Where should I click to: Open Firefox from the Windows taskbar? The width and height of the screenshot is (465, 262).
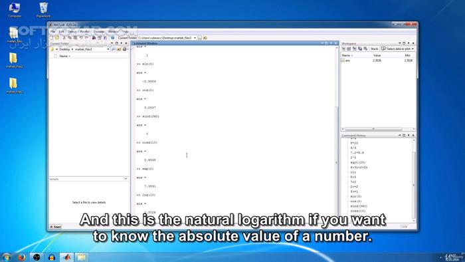click(21, 257)
